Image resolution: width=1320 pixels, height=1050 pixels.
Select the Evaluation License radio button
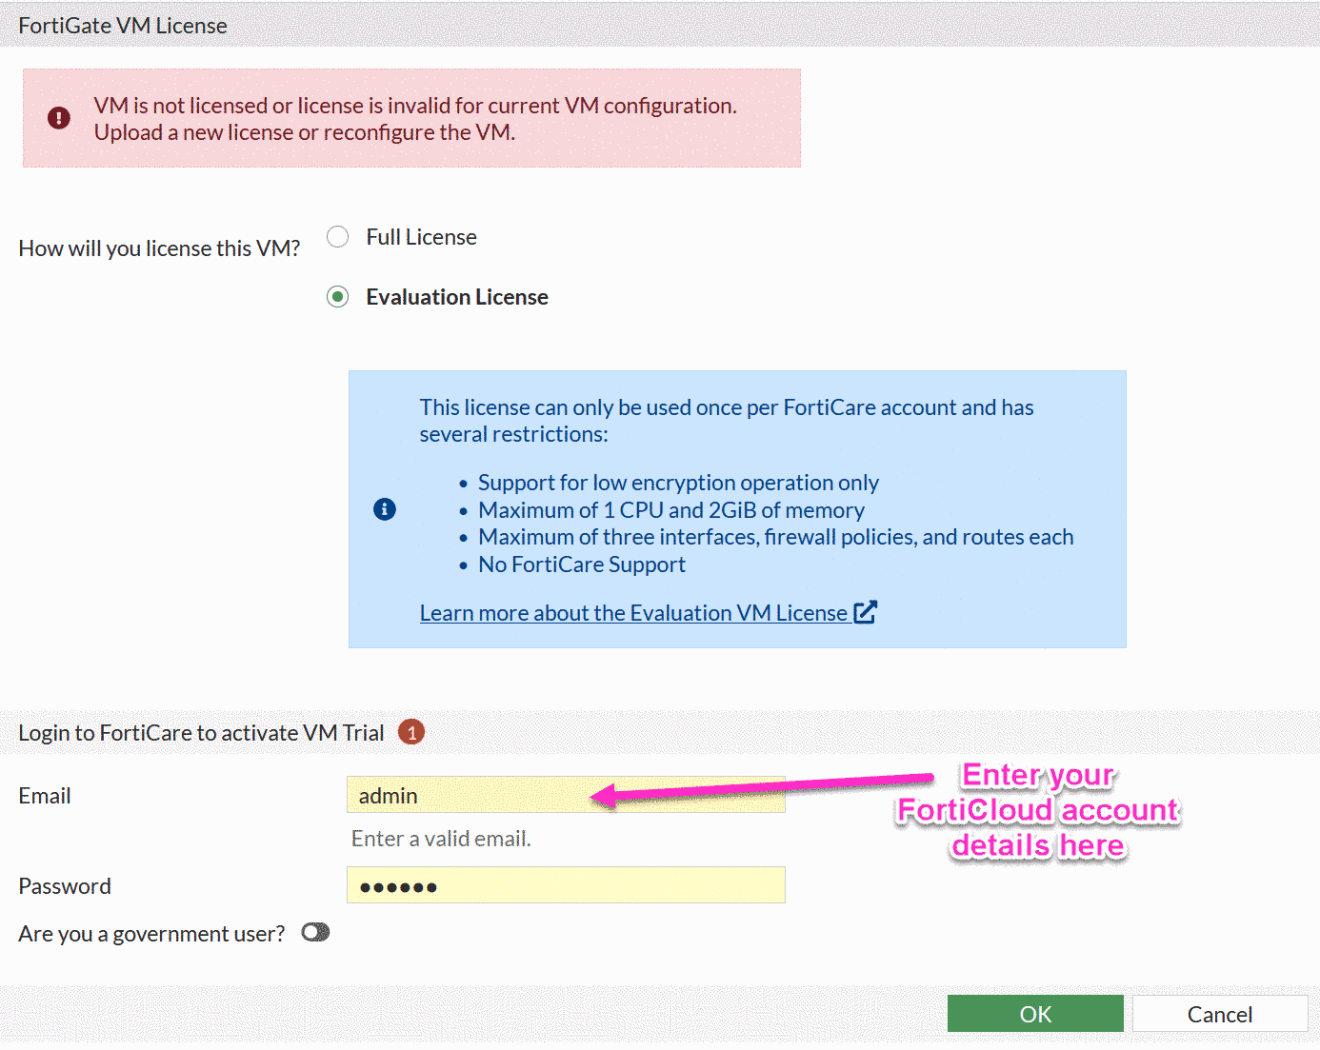pos(337,296)
